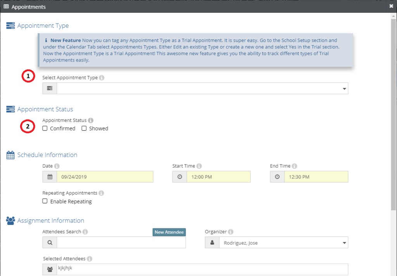The height and width of the screenshot is (276, 397).
Task: Click the dialog's vertical scrollbar
Action: pyautogui.click(x=394, y=116)
